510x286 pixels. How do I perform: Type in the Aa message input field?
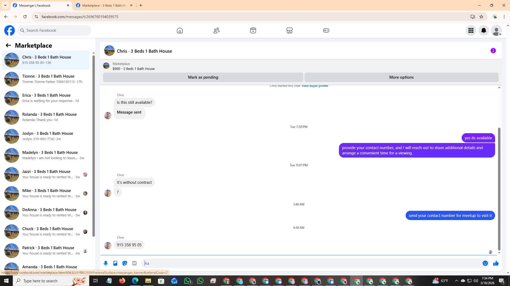[x=311, y=263]
